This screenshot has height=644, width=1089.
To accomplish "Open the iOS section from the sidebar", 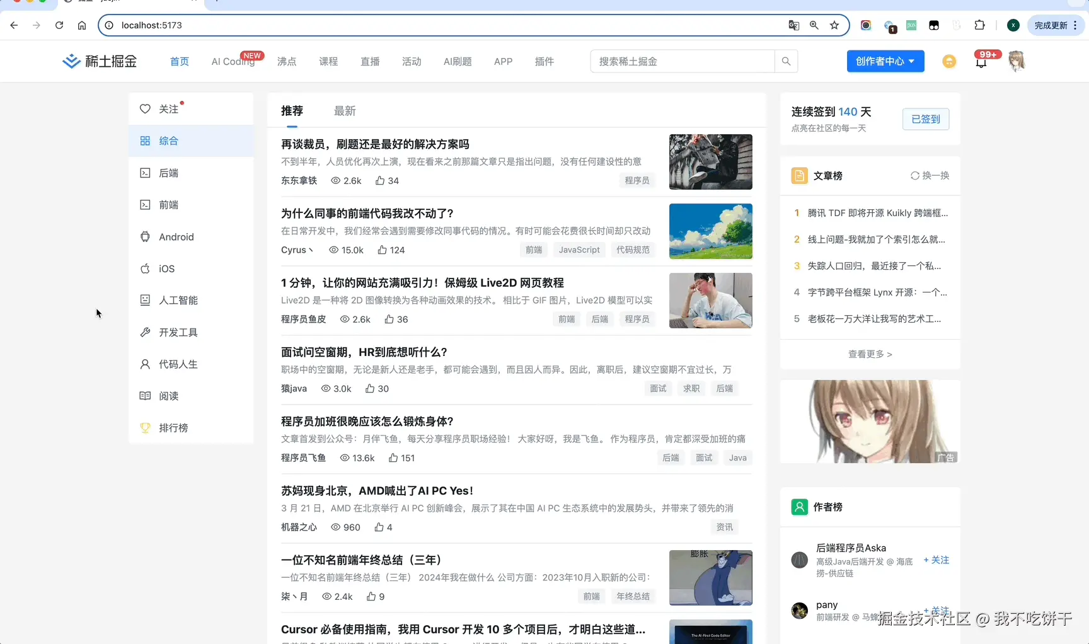I will (x=165, y=268).
